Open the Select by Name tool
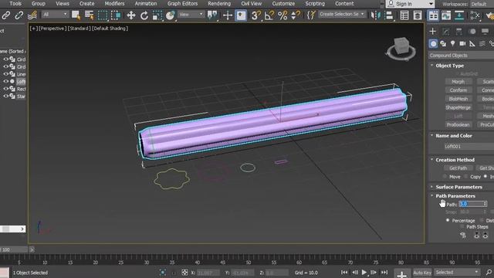The image size is (494, 278). point(90,15)
